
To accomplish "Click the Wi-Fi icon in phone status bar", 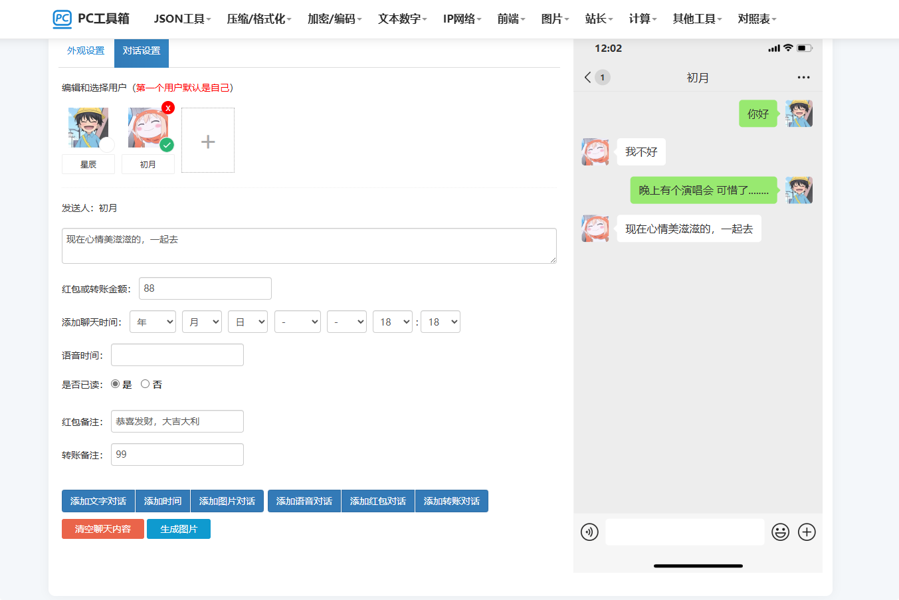I will [x=788, y=48].
